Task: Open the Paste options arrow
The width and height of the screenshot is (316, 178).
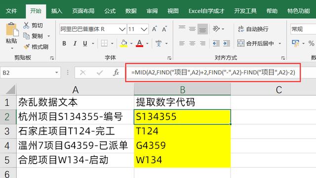Action: pyautogui.click(x=12, y=48)
